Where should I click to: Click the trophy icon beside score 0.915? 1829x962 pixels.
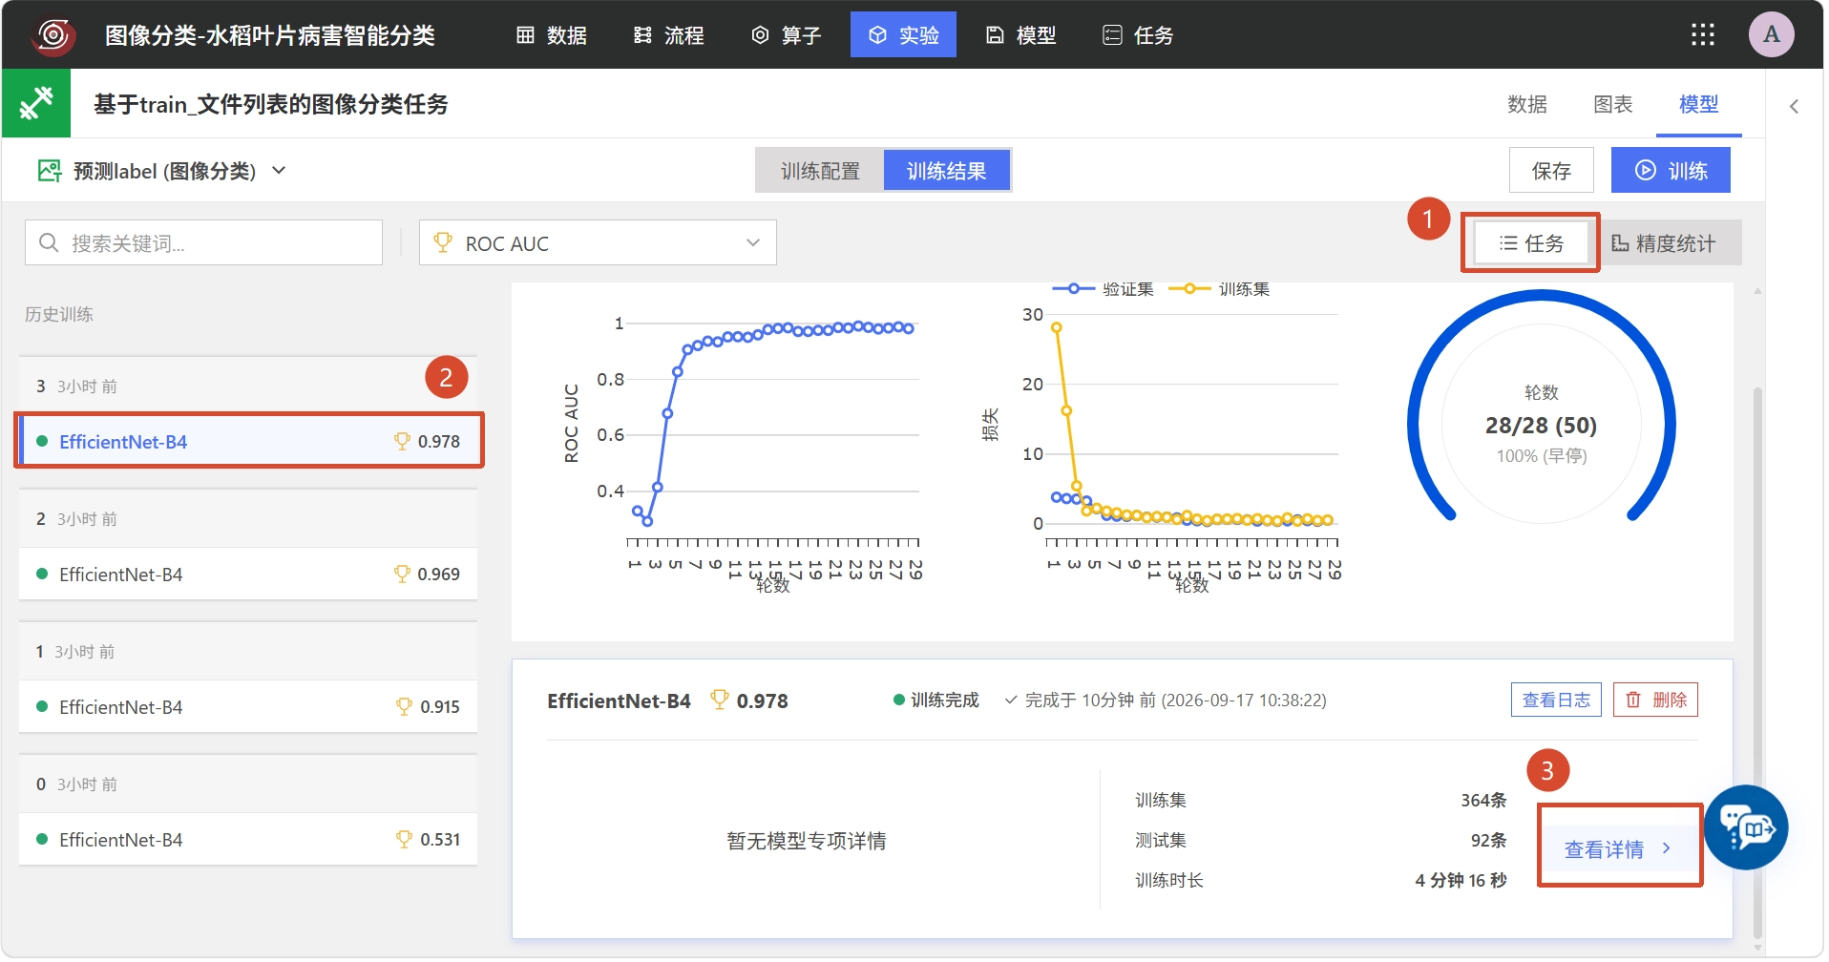[x=404, y=706]
